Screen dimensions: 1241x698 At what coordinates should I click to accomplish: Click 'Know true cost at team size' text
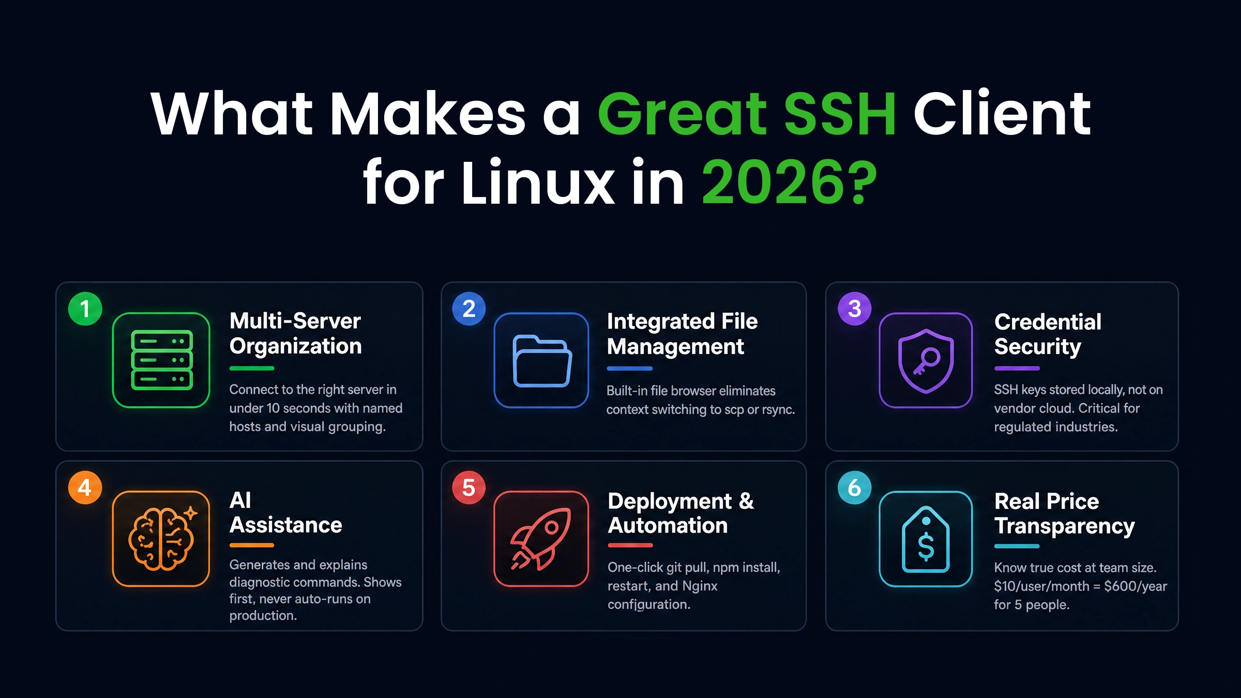(1080, 586)
